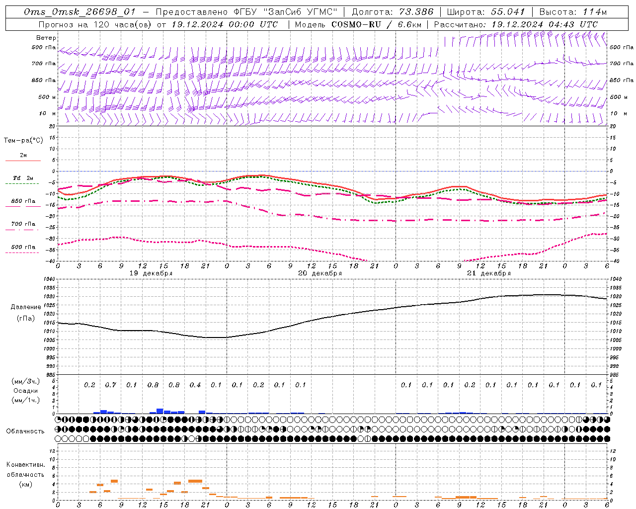Click the 700 гПа temperature legend entry
Image resolution: width=636 pixels, height=509 pixels.
[23, 224]
